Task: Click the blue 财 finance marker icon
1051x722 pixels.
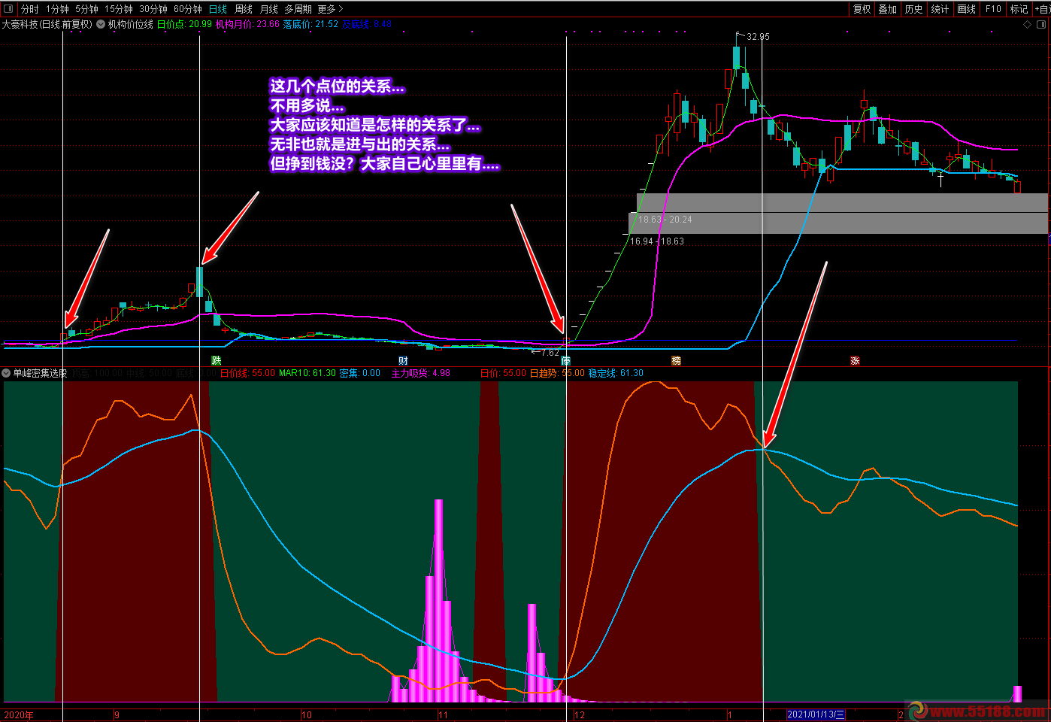Action: pos(403,361)
